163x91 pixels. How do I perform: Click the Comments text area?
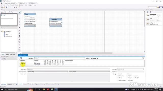click(x=69, y=78)
